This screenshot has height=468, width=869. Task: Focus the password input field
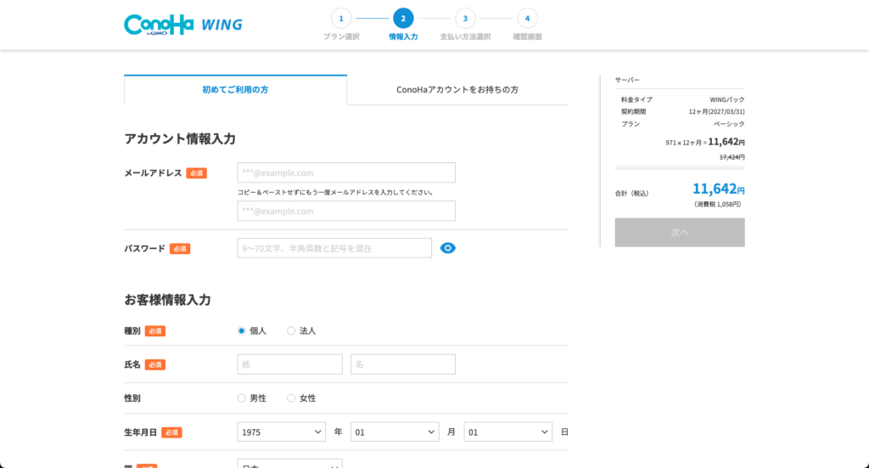pyautogui.click(x=334, y=248)
